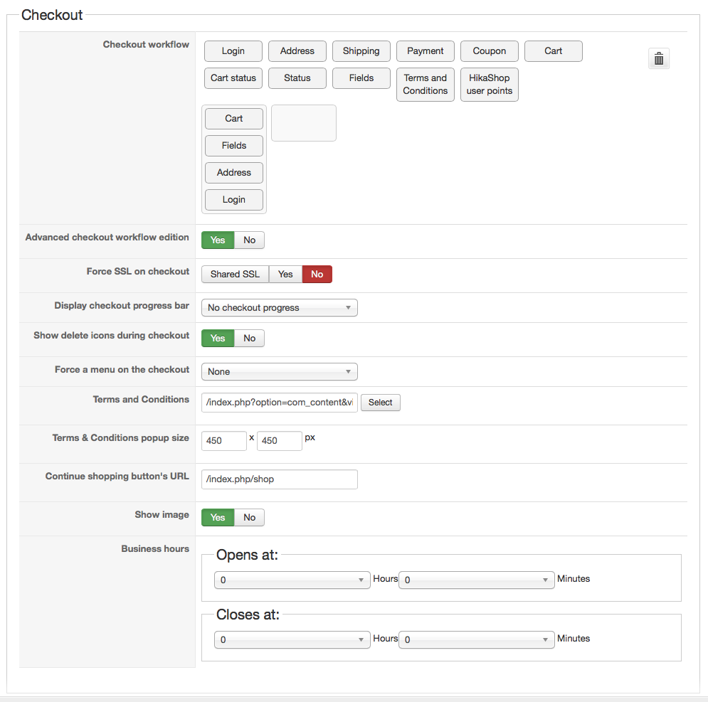Focus the Continue shopping button's URL field

(279, 479)
